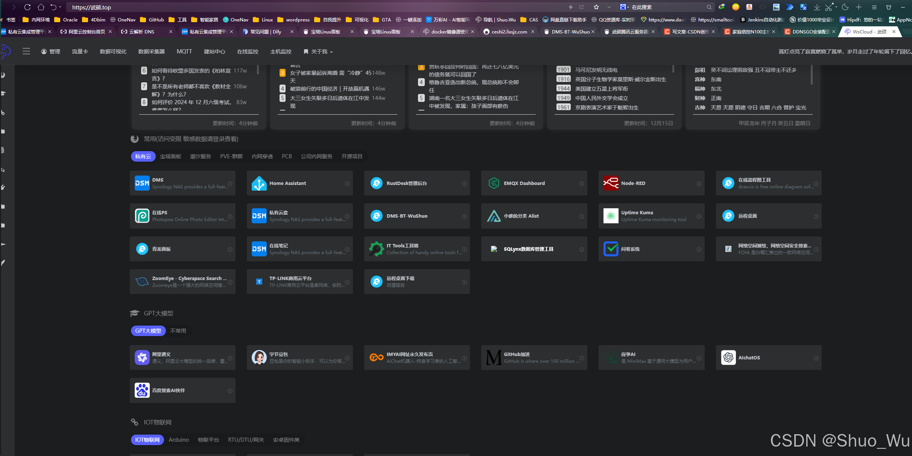
Task: Click the AIchatOS logo icon
Action: [x=728, y=358]
